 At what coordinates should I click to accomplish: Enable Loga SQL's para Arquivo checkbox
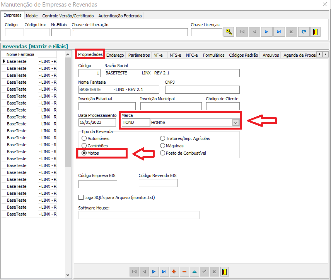pos(81,197)
